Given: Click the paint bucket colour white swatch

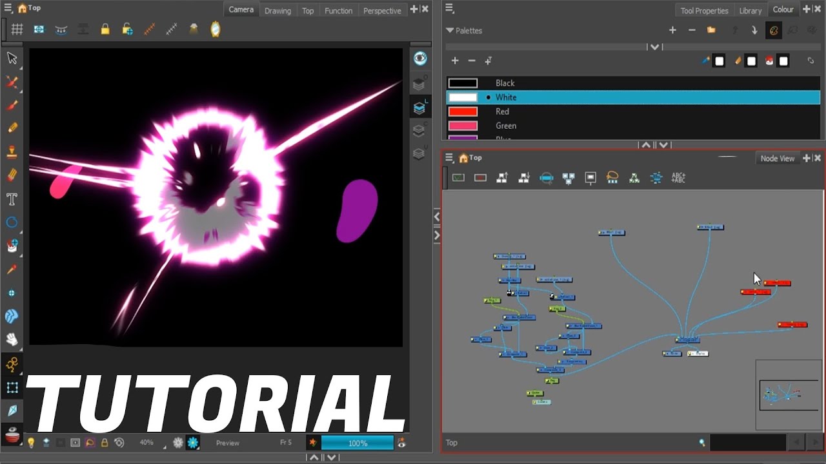Looking at the screenshot, I should coord(783,61).
